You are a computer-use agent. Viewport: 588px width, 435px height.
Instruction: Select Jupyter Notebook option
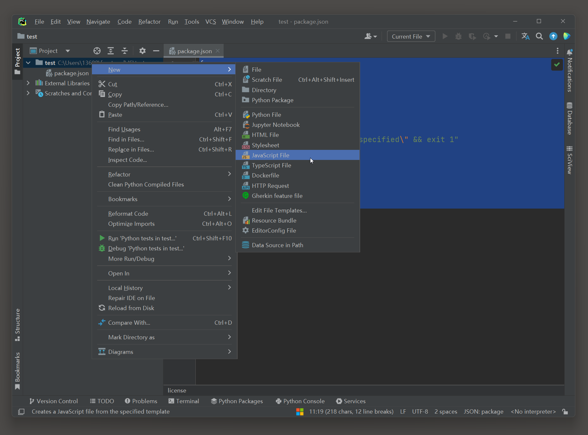point(297,125)
